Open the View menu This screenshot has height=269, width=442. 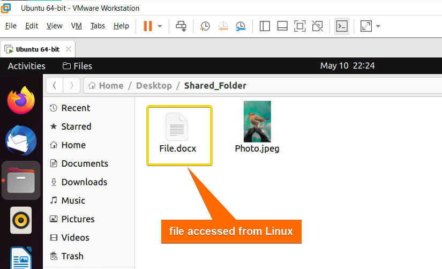[x=55, y=26]
